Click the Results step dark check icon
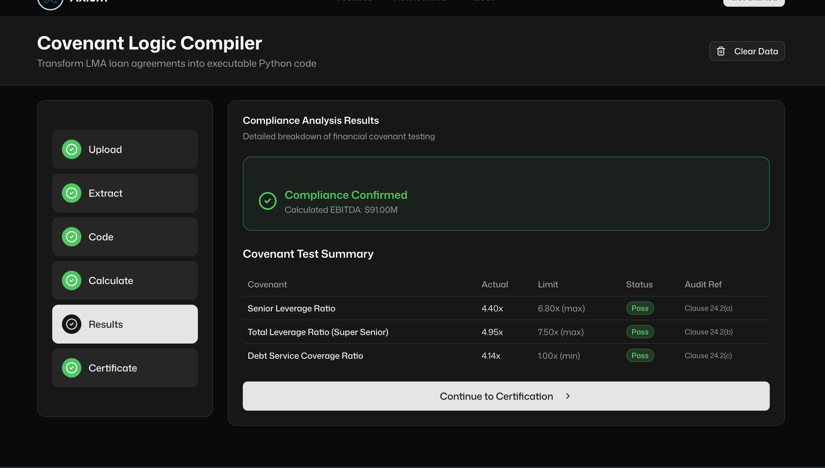The image size is (825, 468). coord(71,324)
